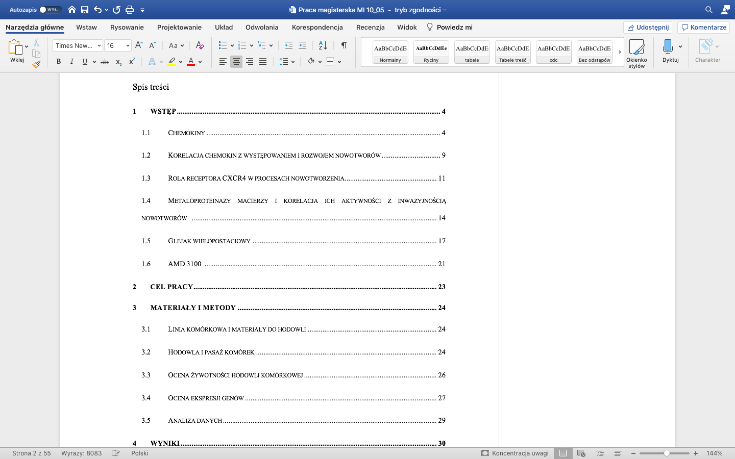Image resolution: width=735 pixels, height=459 pixels.
Task: Click the 144% zoom level
Action: coord(715,453)
